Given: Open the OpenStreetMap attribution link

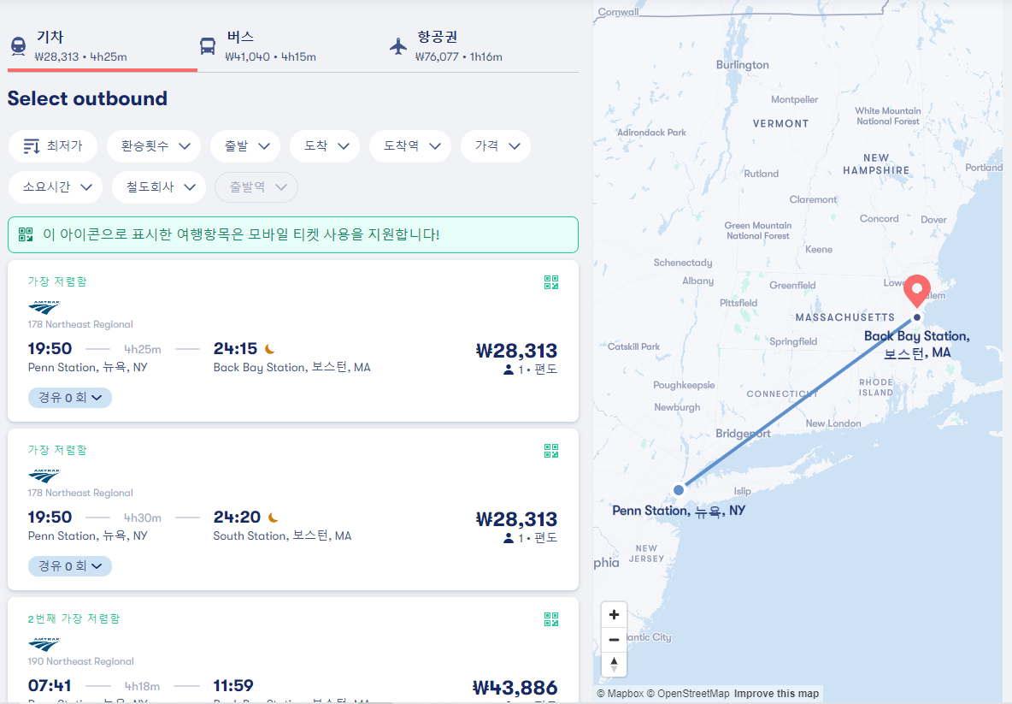Looking at the screenshot, I should [688, 694].
